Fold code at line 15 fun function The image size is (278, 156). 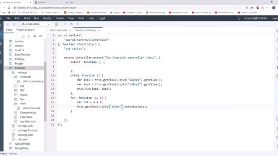[55, 98]
